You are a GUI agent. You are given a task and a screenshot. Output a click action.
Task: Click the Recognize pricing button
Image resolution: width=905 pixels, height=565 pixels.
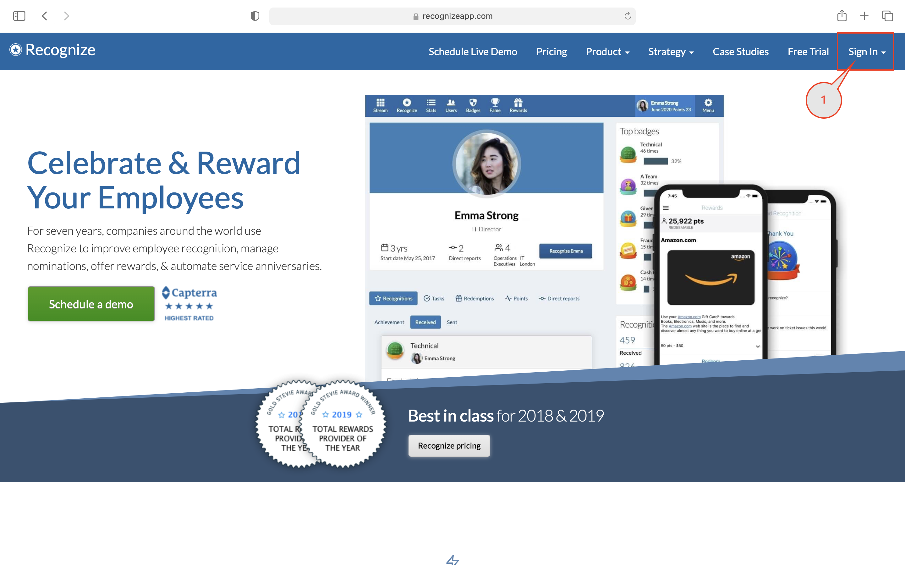449,445
